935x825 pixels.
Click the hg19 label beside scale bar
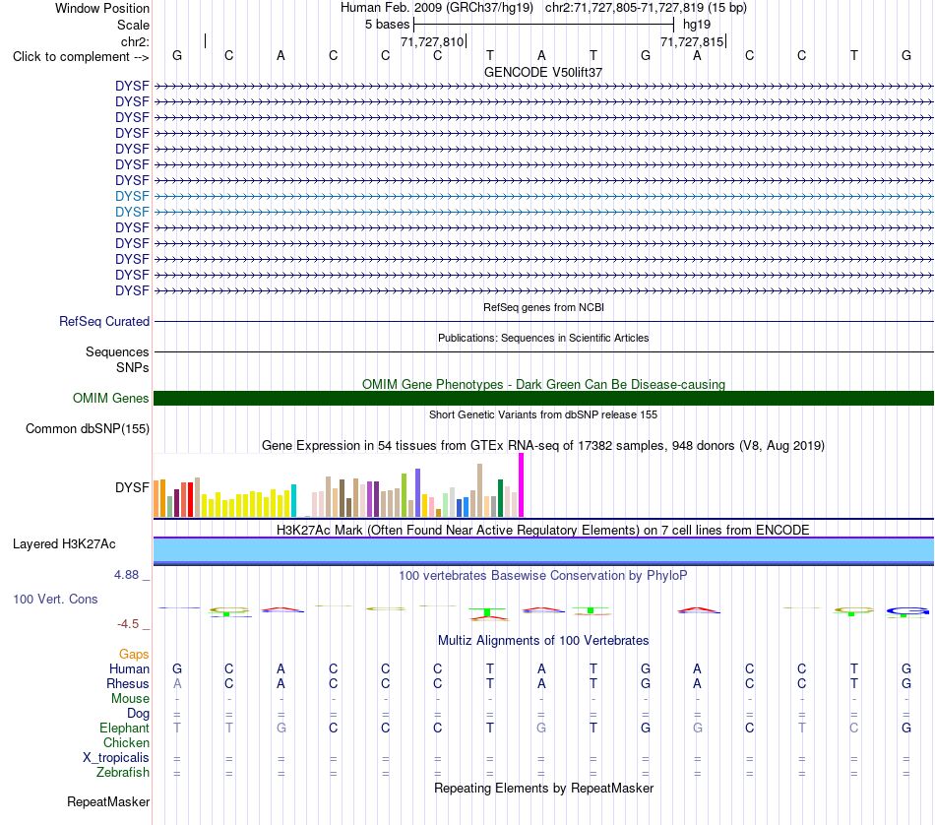(x=697, y=25)
